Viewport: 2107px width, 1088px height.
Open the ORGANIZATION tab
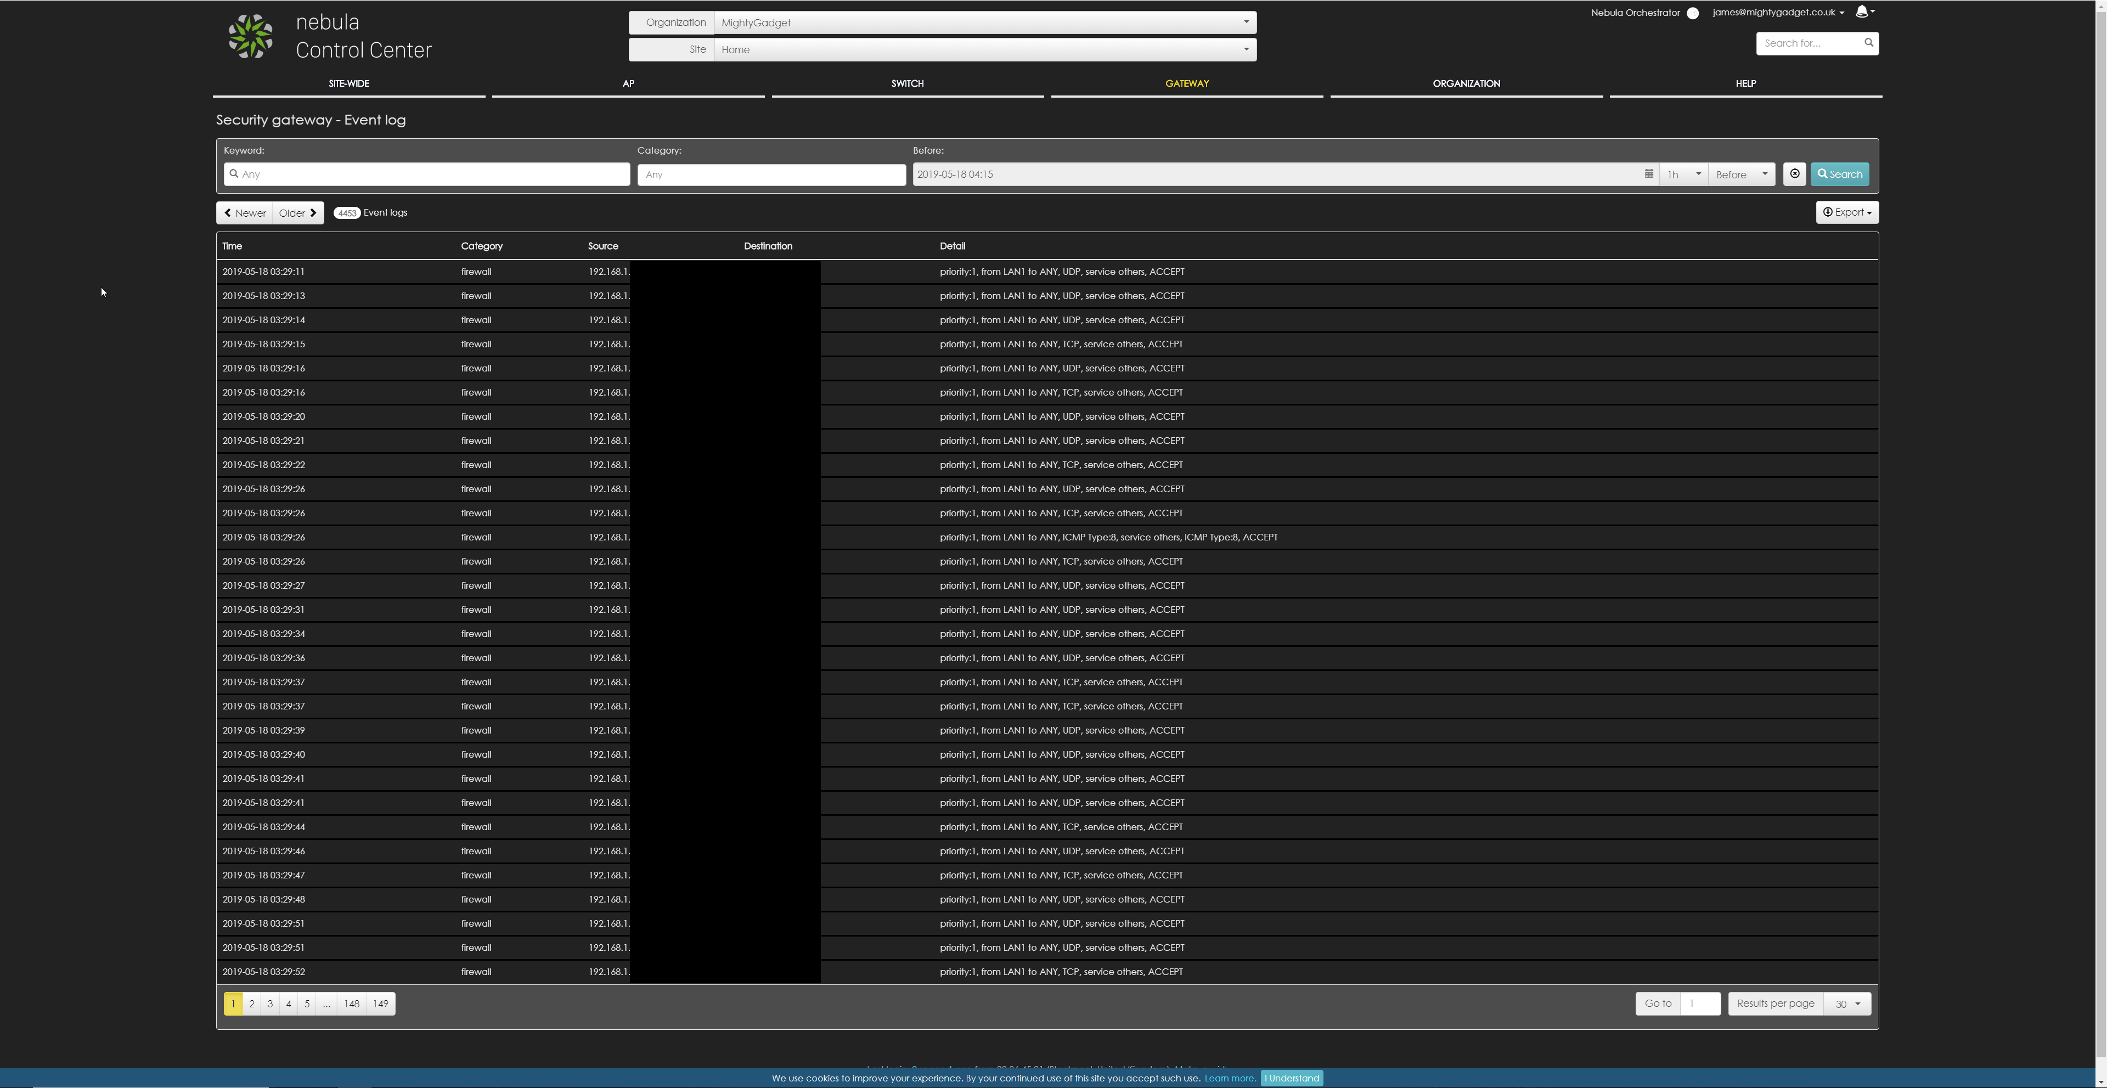[x=1466, y=83]
